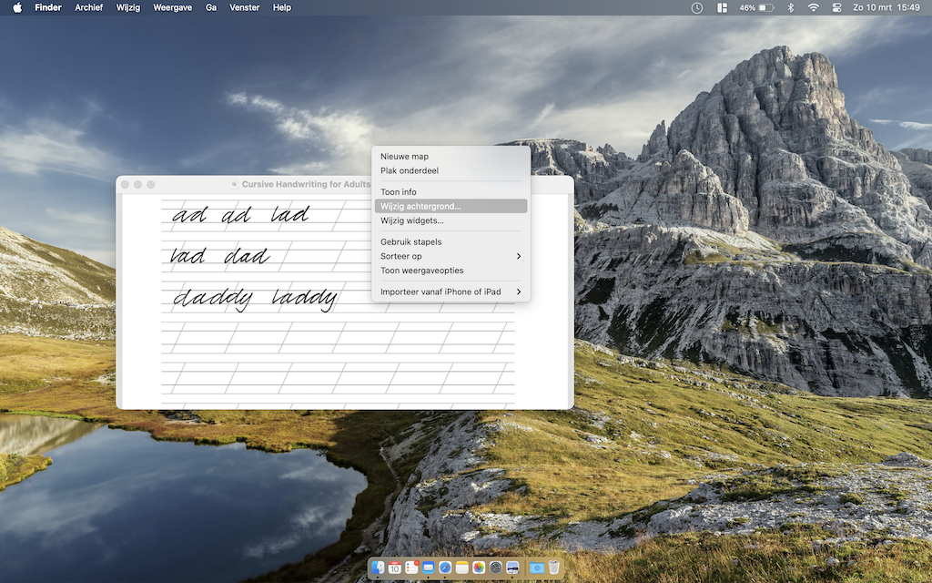Open the "Weergave" menu in the menu bar
The height and width of the screenshot is (583, 932).
(173, 7)
